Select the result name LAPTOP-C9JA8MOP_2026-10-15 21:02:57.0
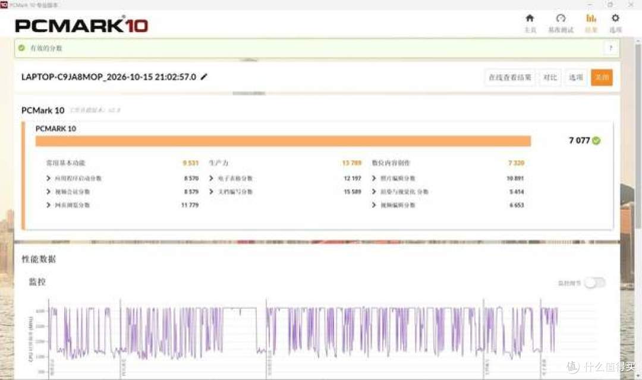This screenshot has width=642, height=380. click(109, 77)
